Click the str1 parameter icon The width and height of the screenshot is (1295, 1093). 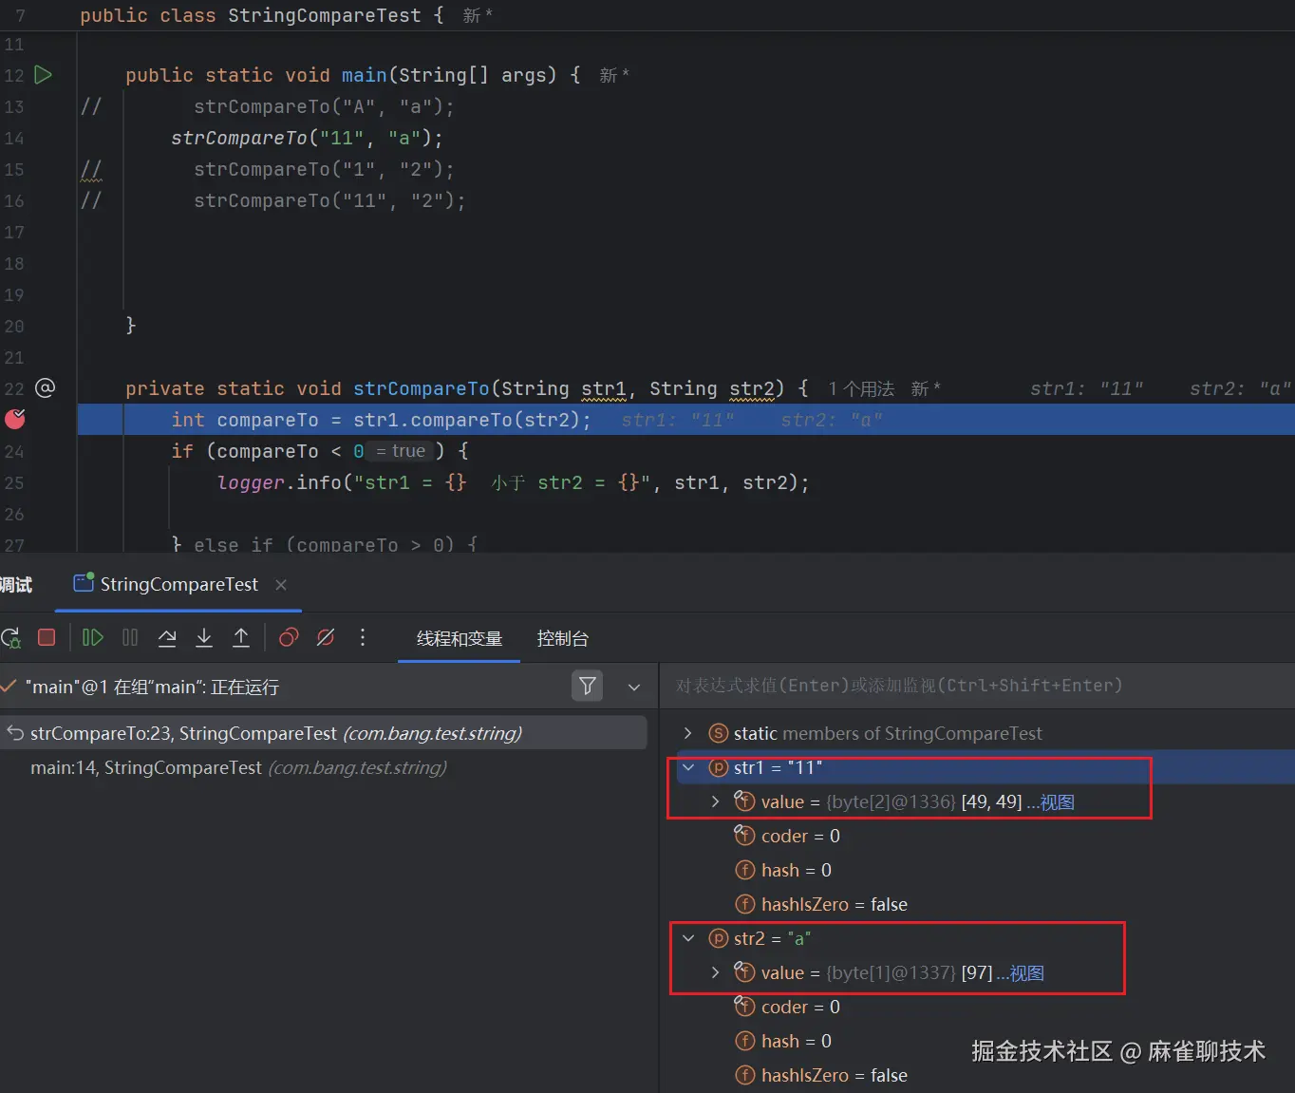(719, 767)
